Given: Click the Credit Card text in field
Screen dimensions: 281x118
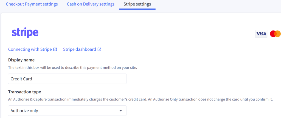Looking at the screenshot, I should 21,79.
